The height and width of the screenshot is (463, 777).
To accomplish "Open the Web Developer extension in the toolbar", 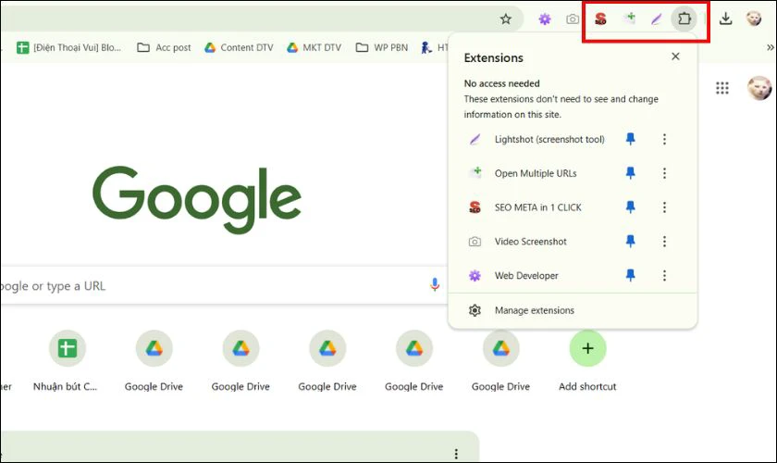I will tap(545, 19).
